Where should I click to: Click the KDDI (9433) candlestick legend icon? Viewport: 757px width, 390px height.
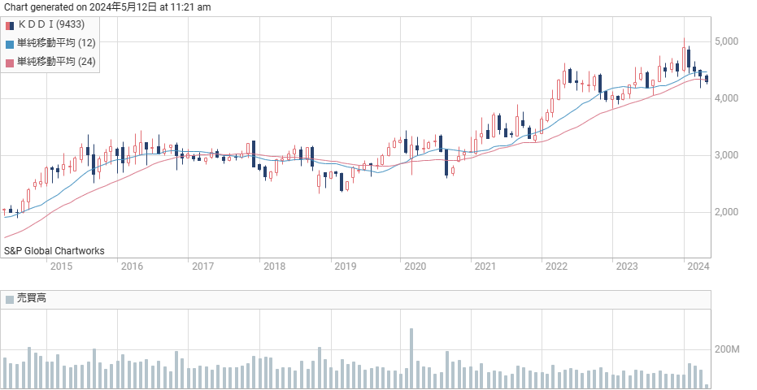[10, 25]
